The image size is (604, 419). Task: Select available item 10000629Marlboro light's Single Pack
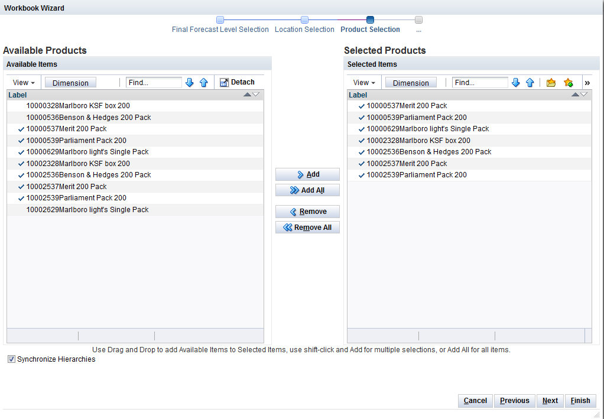[135, 152]
